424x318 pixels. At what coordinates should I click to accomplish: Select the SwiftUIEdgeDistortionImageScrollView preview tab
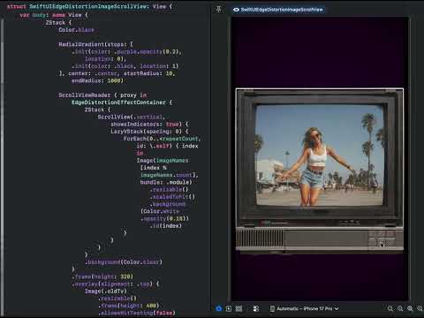coord(278,10)
